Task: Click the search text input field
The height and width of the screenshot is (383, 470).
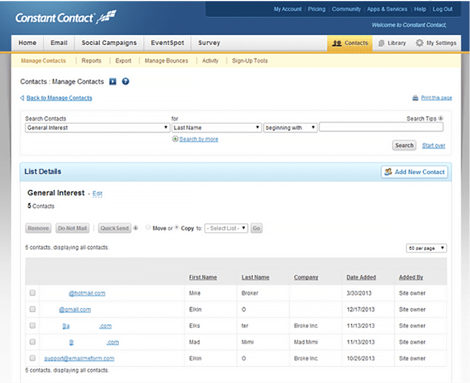Action: point(381,128)
